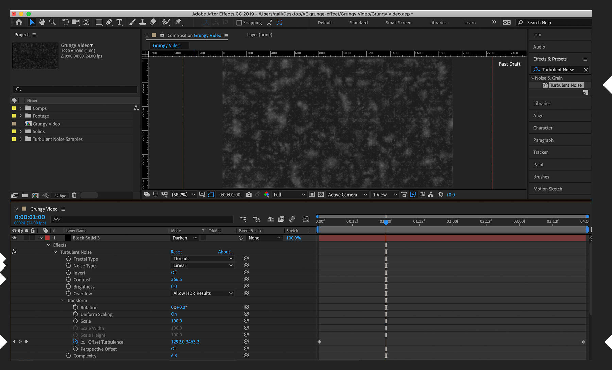
Task: Select the Hand tool in the toolbar
Action: (42, 22)
